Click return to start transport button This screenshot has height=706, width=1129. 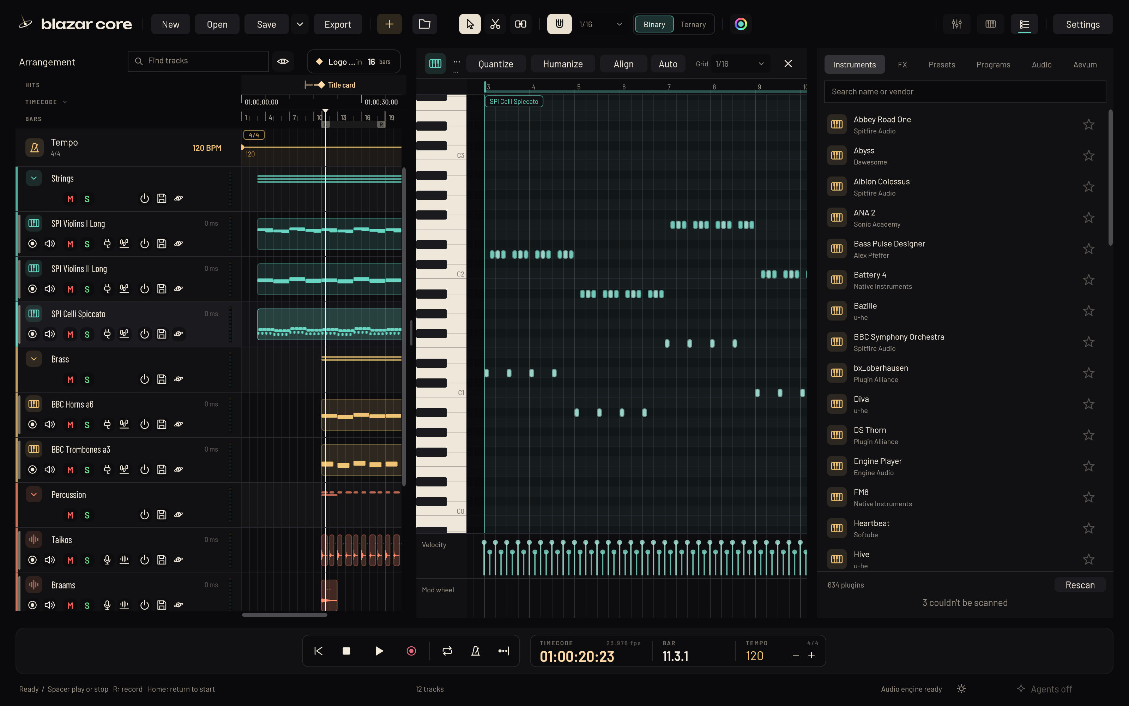[x=318, y=651]
